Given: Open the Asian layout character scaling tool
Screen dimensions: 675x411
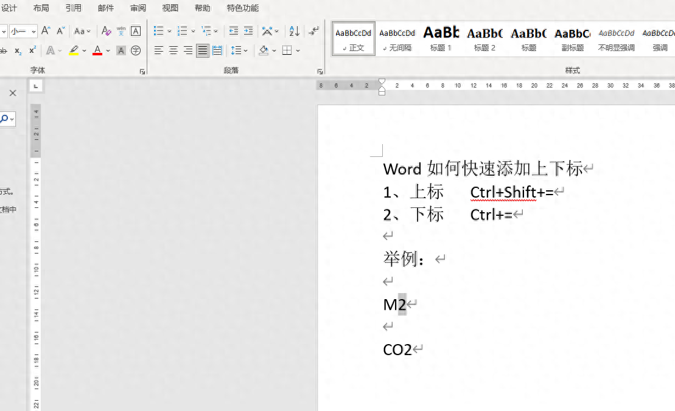Looking at the screenshot, I should click(x=267, y=31).
